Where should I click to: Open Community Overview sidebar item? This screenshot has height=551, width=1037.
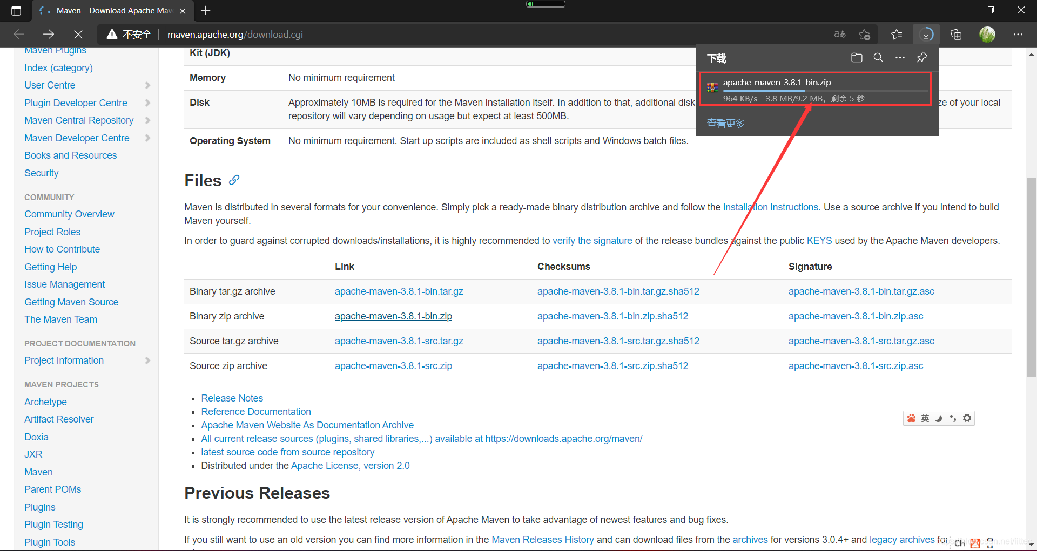click(x=69, y=214)
